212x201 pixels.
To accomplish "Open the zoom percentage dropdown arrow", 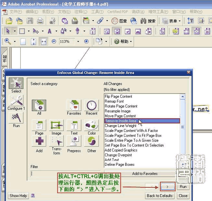I will (78, 41).
